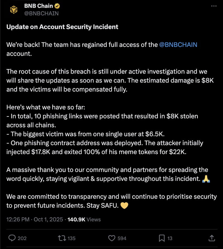Click the folded hands emoji
Viewport: 223px width, 249px height.
206,179
